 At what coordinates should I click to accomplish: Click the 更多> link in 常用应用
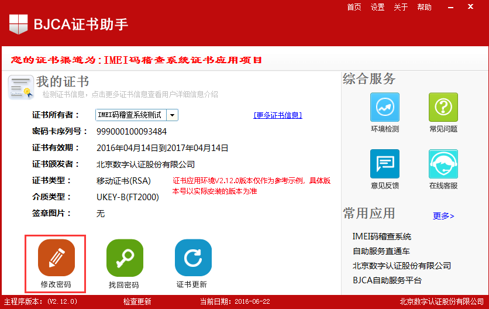[443, 216]
